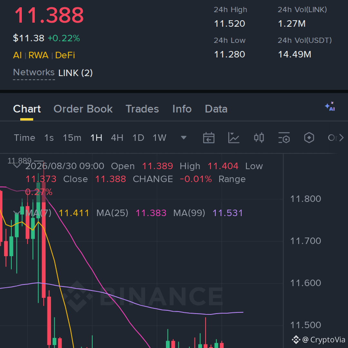The height and width of the screenshot is (348, 348).
Task: Select the Time line interval
Action: pos(24,138)
